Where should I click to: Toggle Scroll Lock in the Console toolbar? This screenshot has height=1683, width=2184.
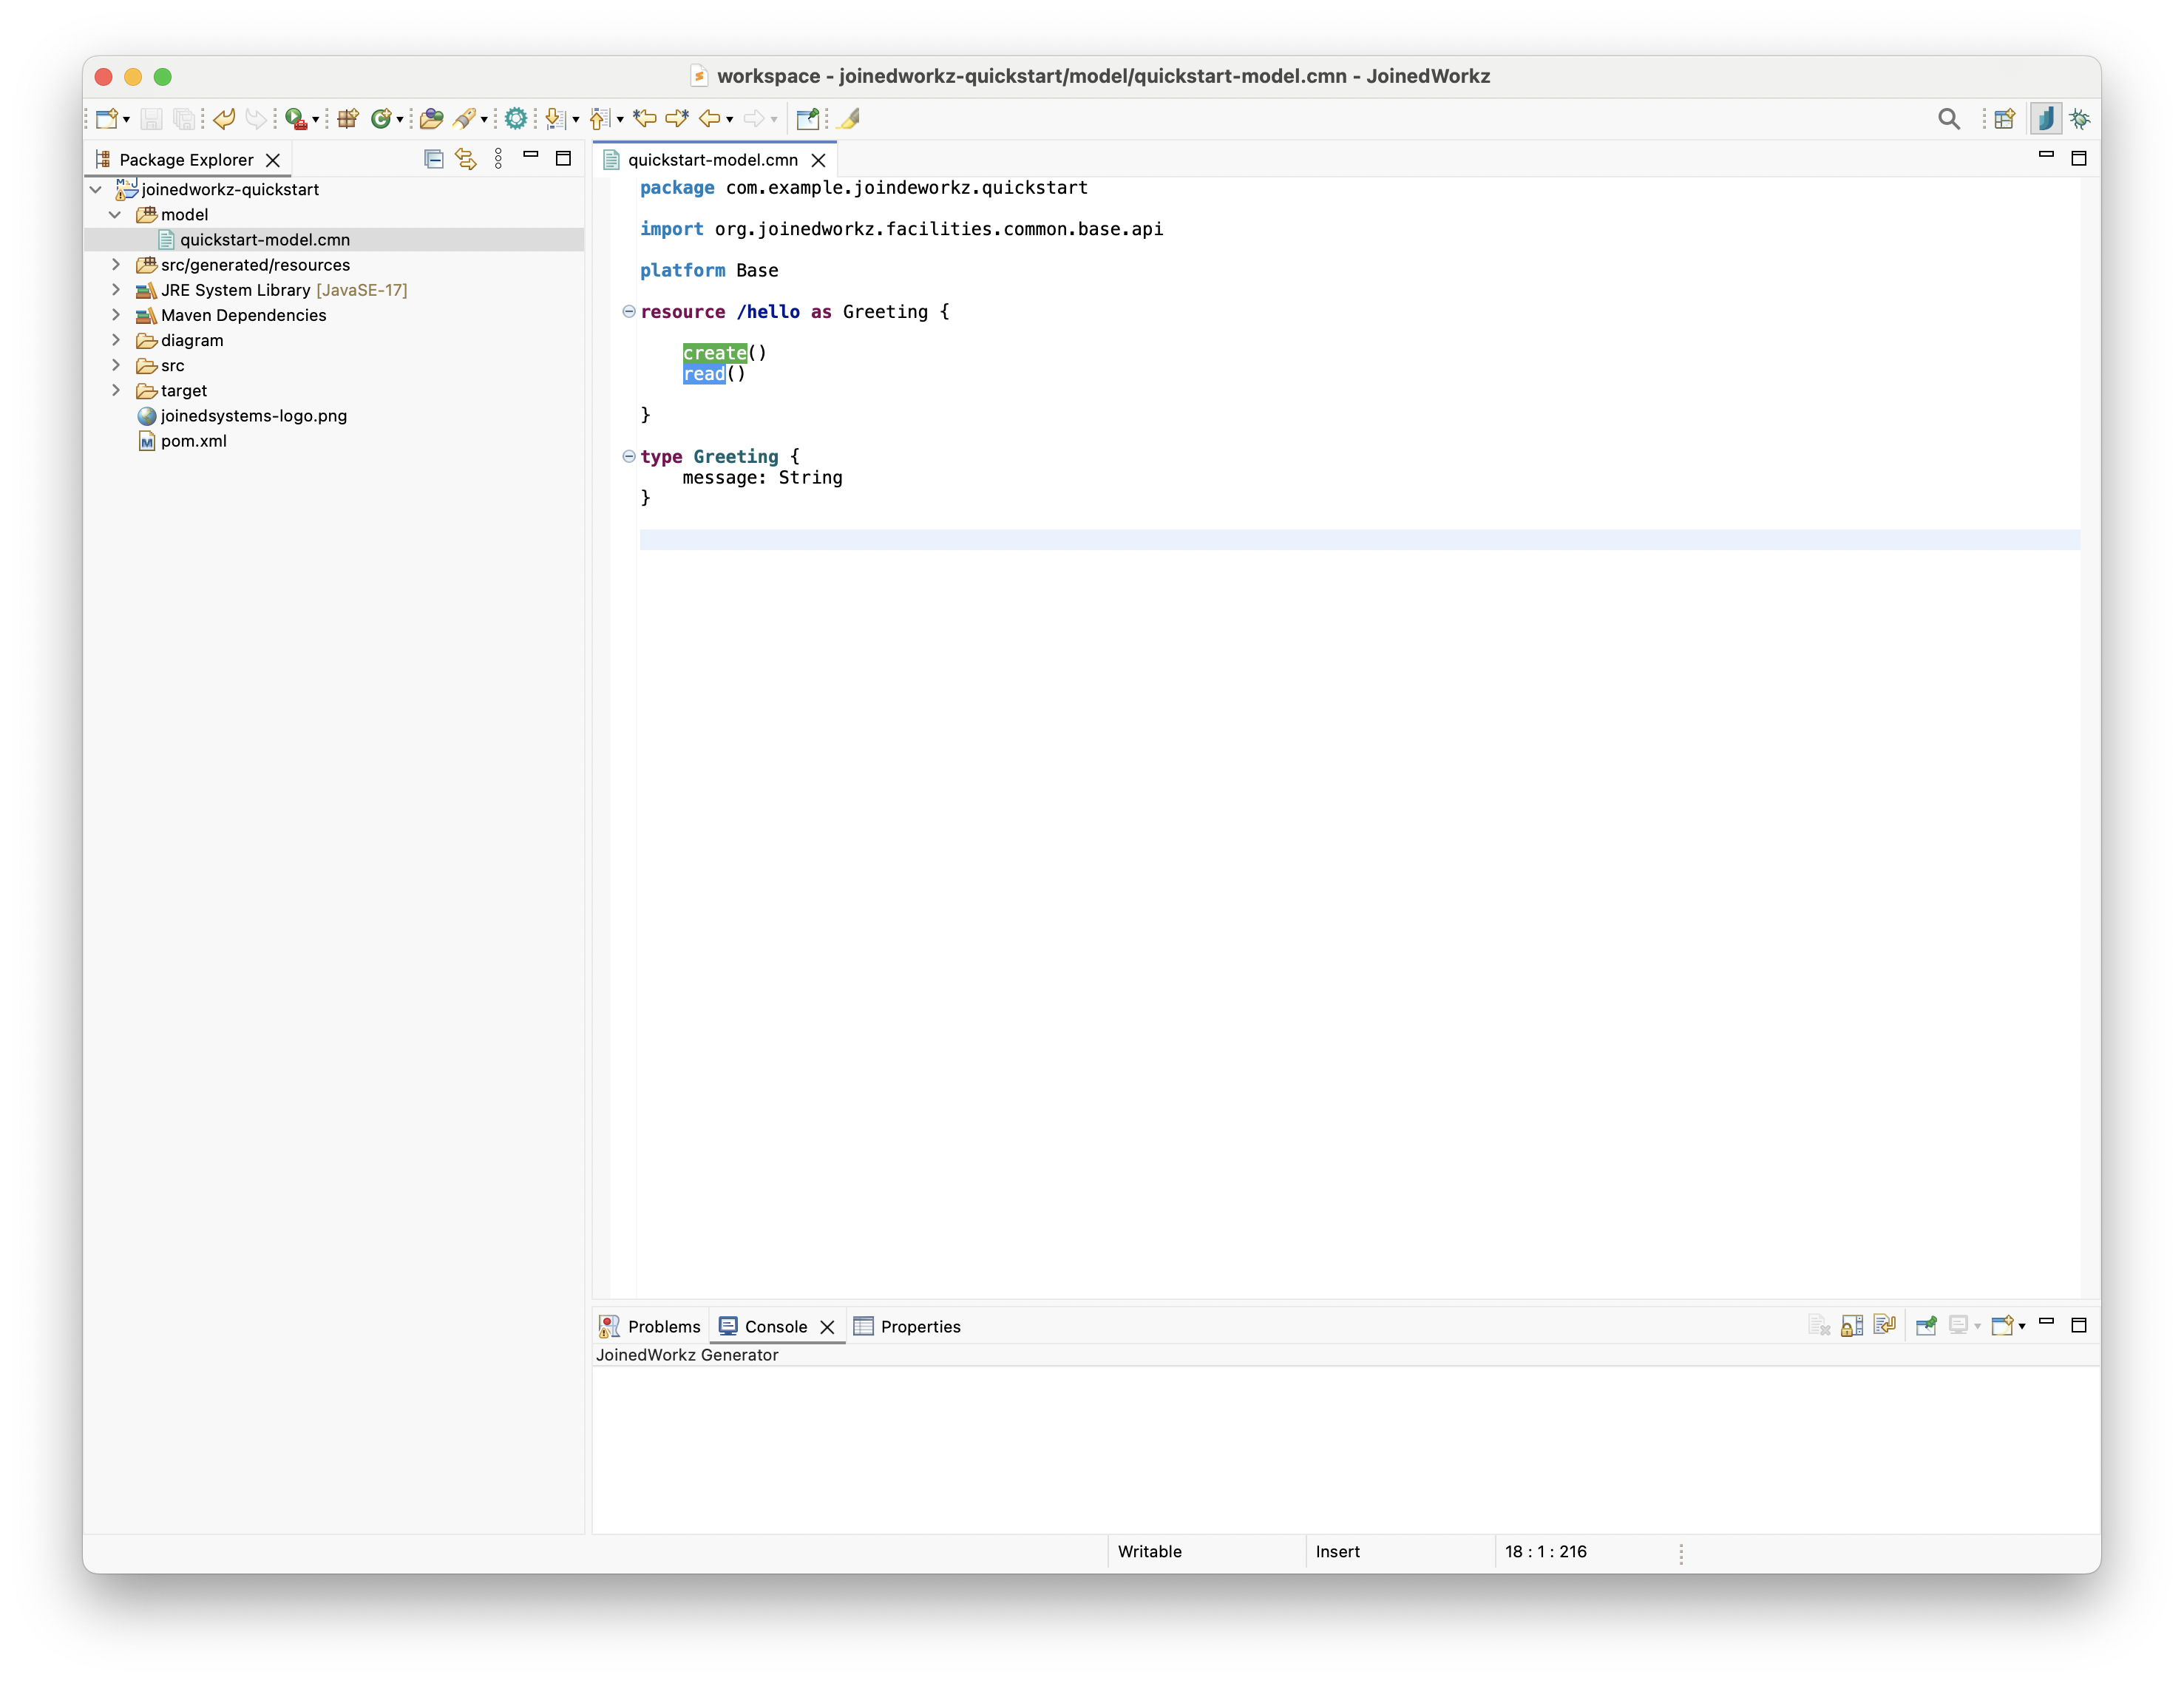1852,1326
